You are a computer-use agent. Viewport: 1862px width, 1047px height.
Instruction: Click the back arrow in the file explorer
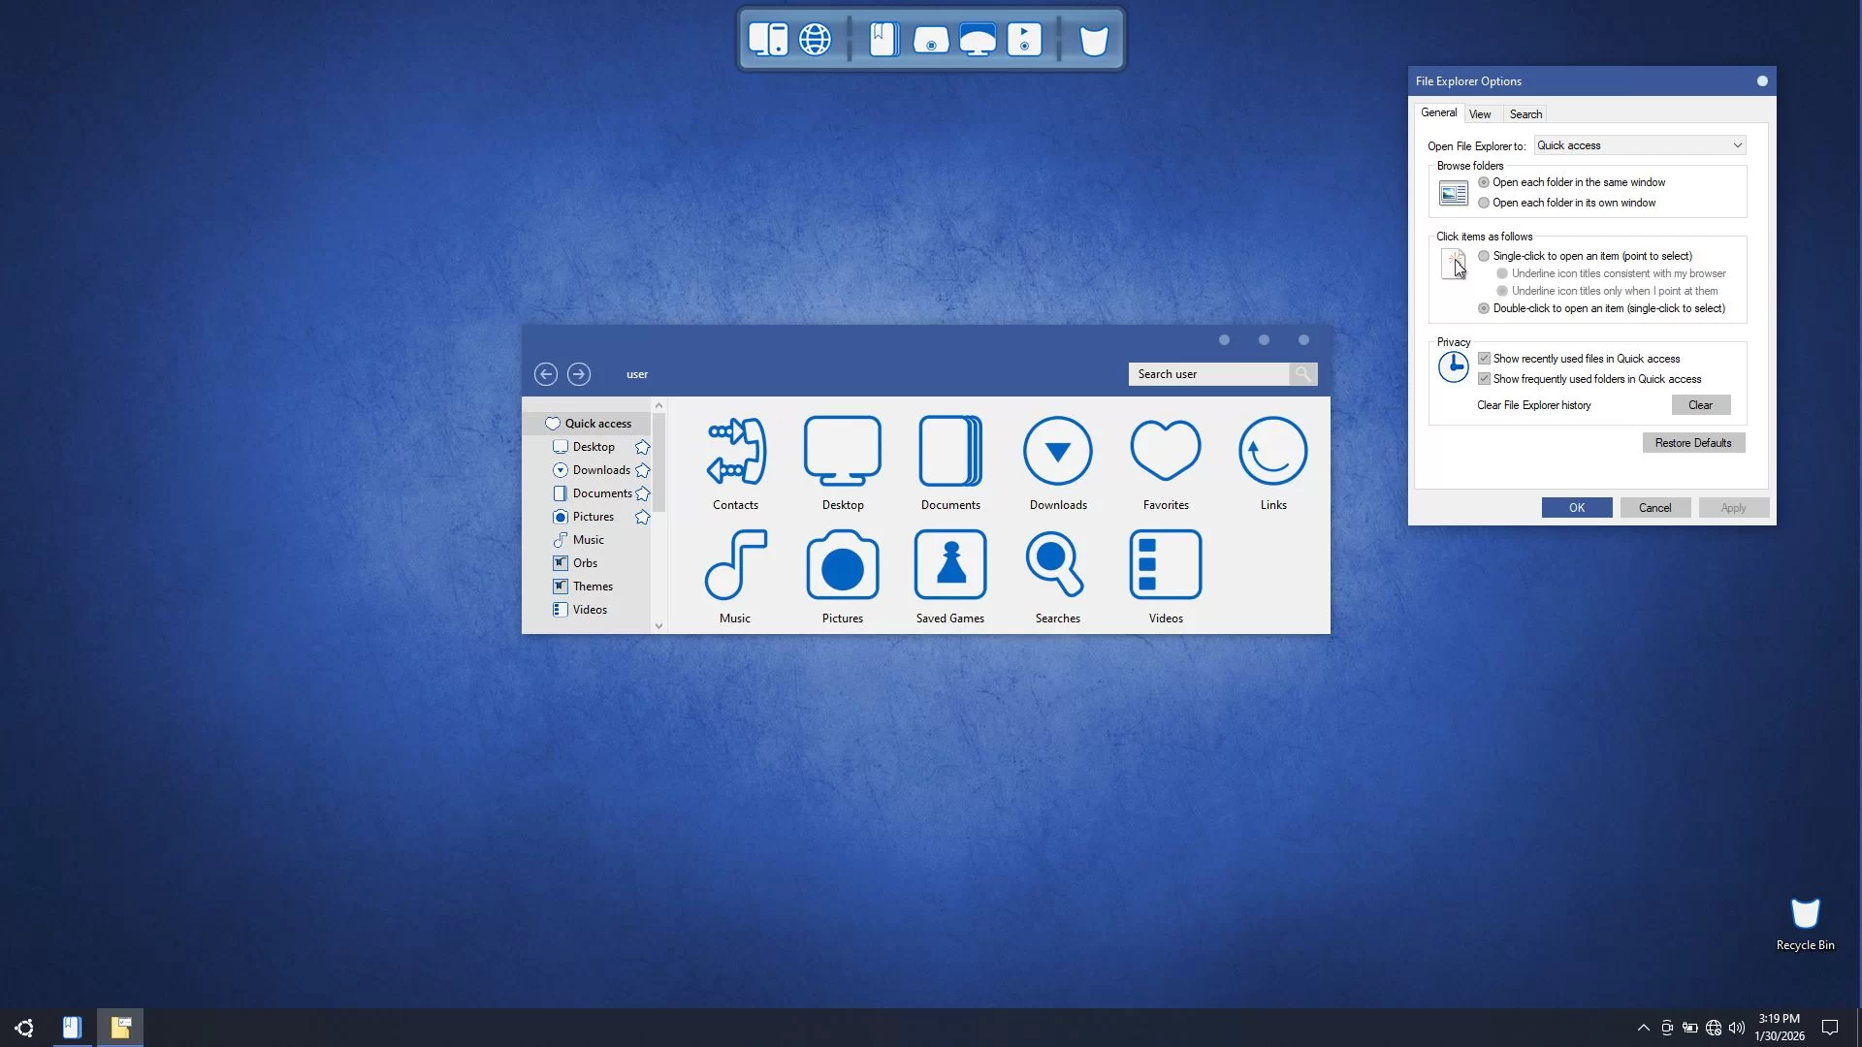pyautogui.click(x=546, y=374)
